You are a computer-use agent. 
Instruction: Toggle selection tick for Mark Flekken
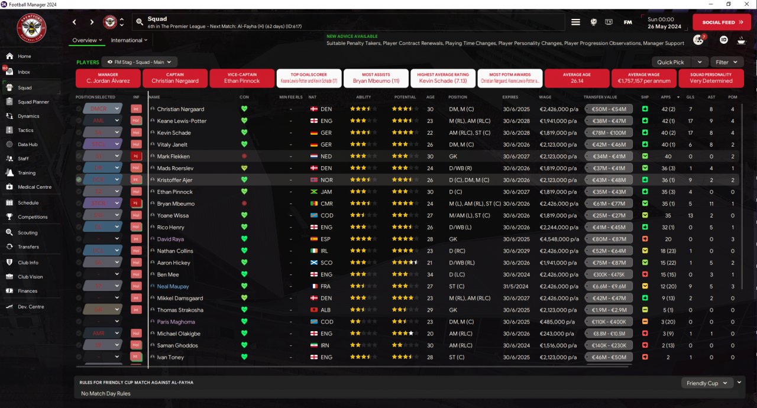pos(79,156)
